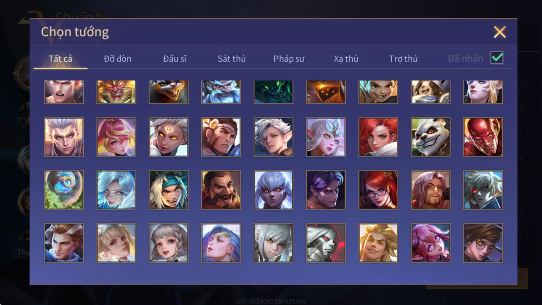Image resolution: width=542 pixels, height=305 pixels.
Task: Switch to the Đỡ đòn tab
Action: coord(118,59)
